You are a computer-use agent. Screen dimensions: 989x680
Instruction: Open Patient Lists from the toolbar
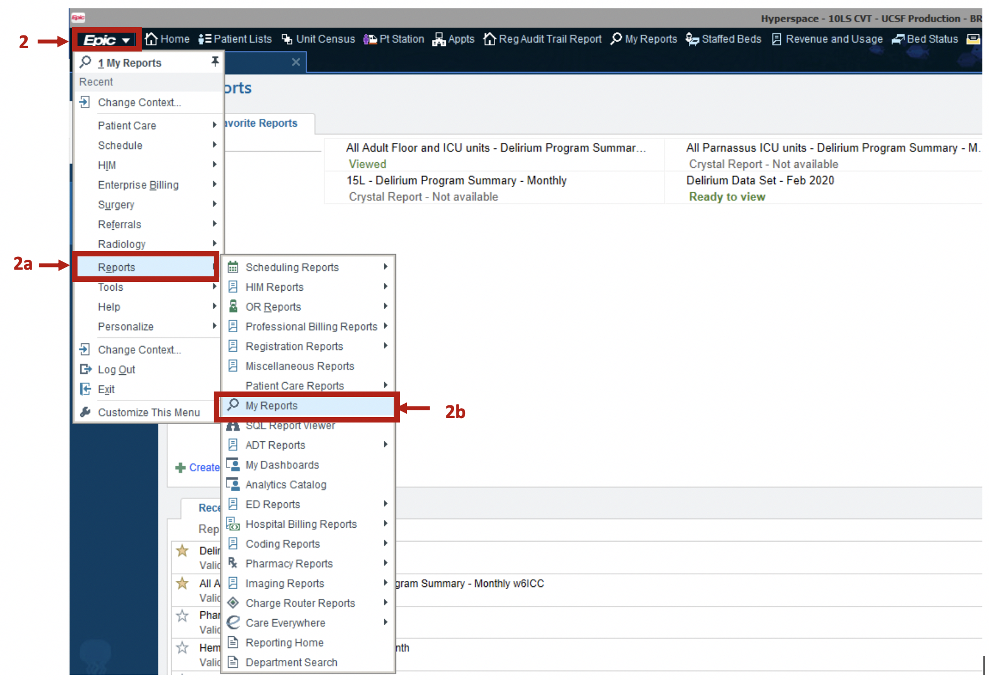pyautogui.click(x=235, y=39)
